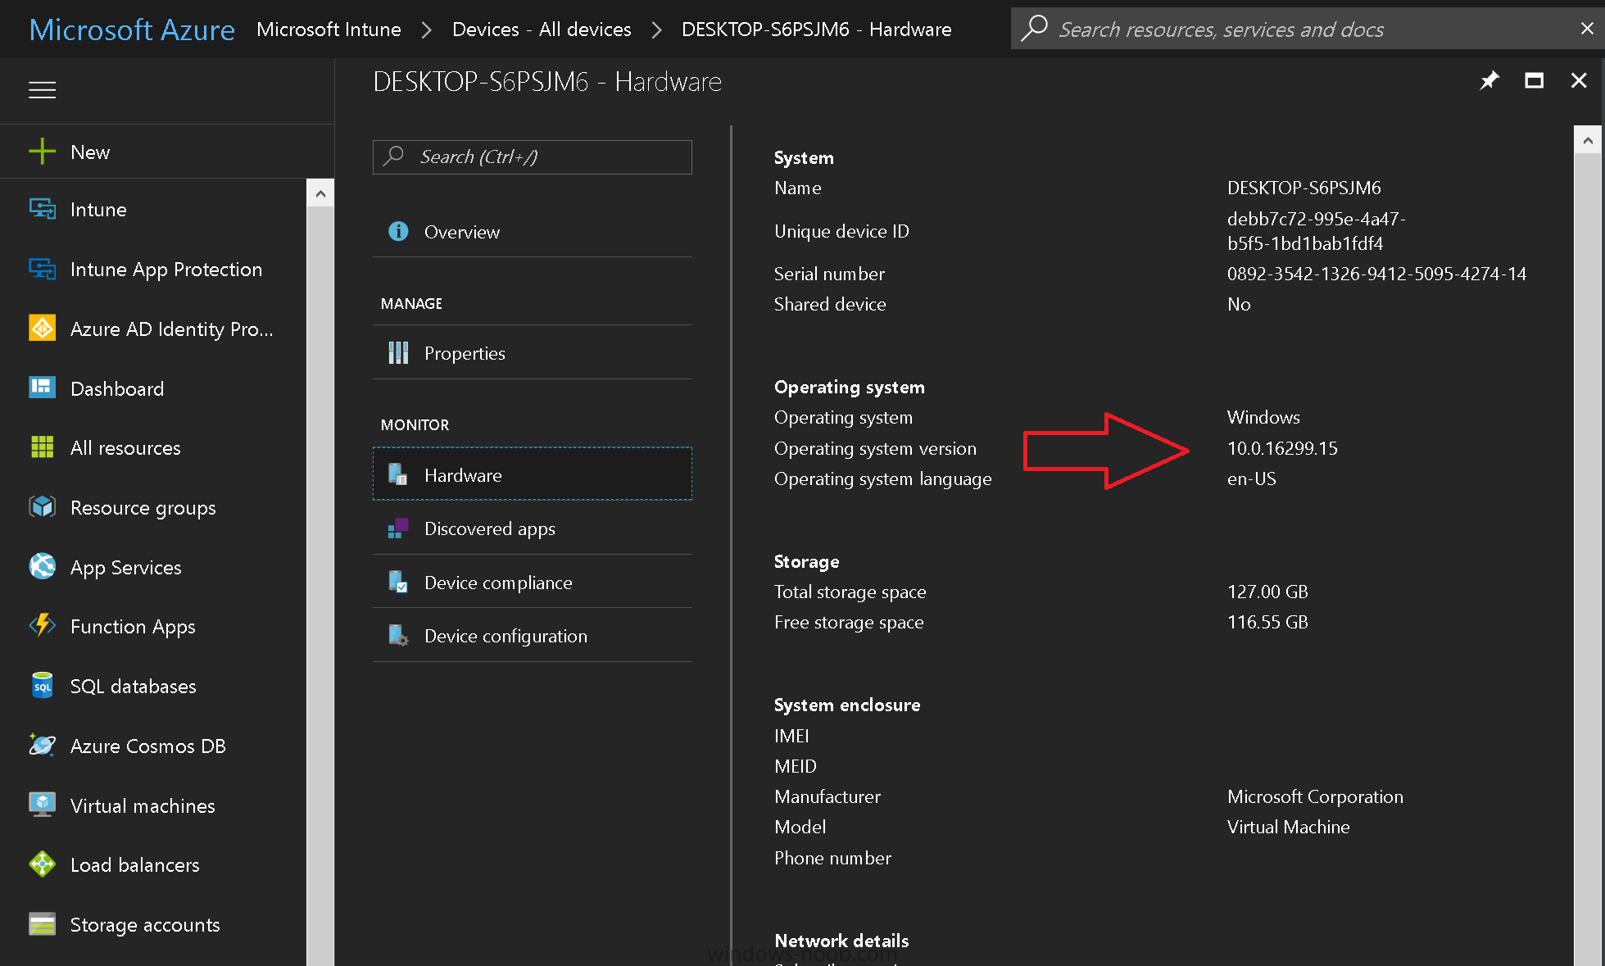Click the System enclosure heading
1605x966 pixels.
847,705
